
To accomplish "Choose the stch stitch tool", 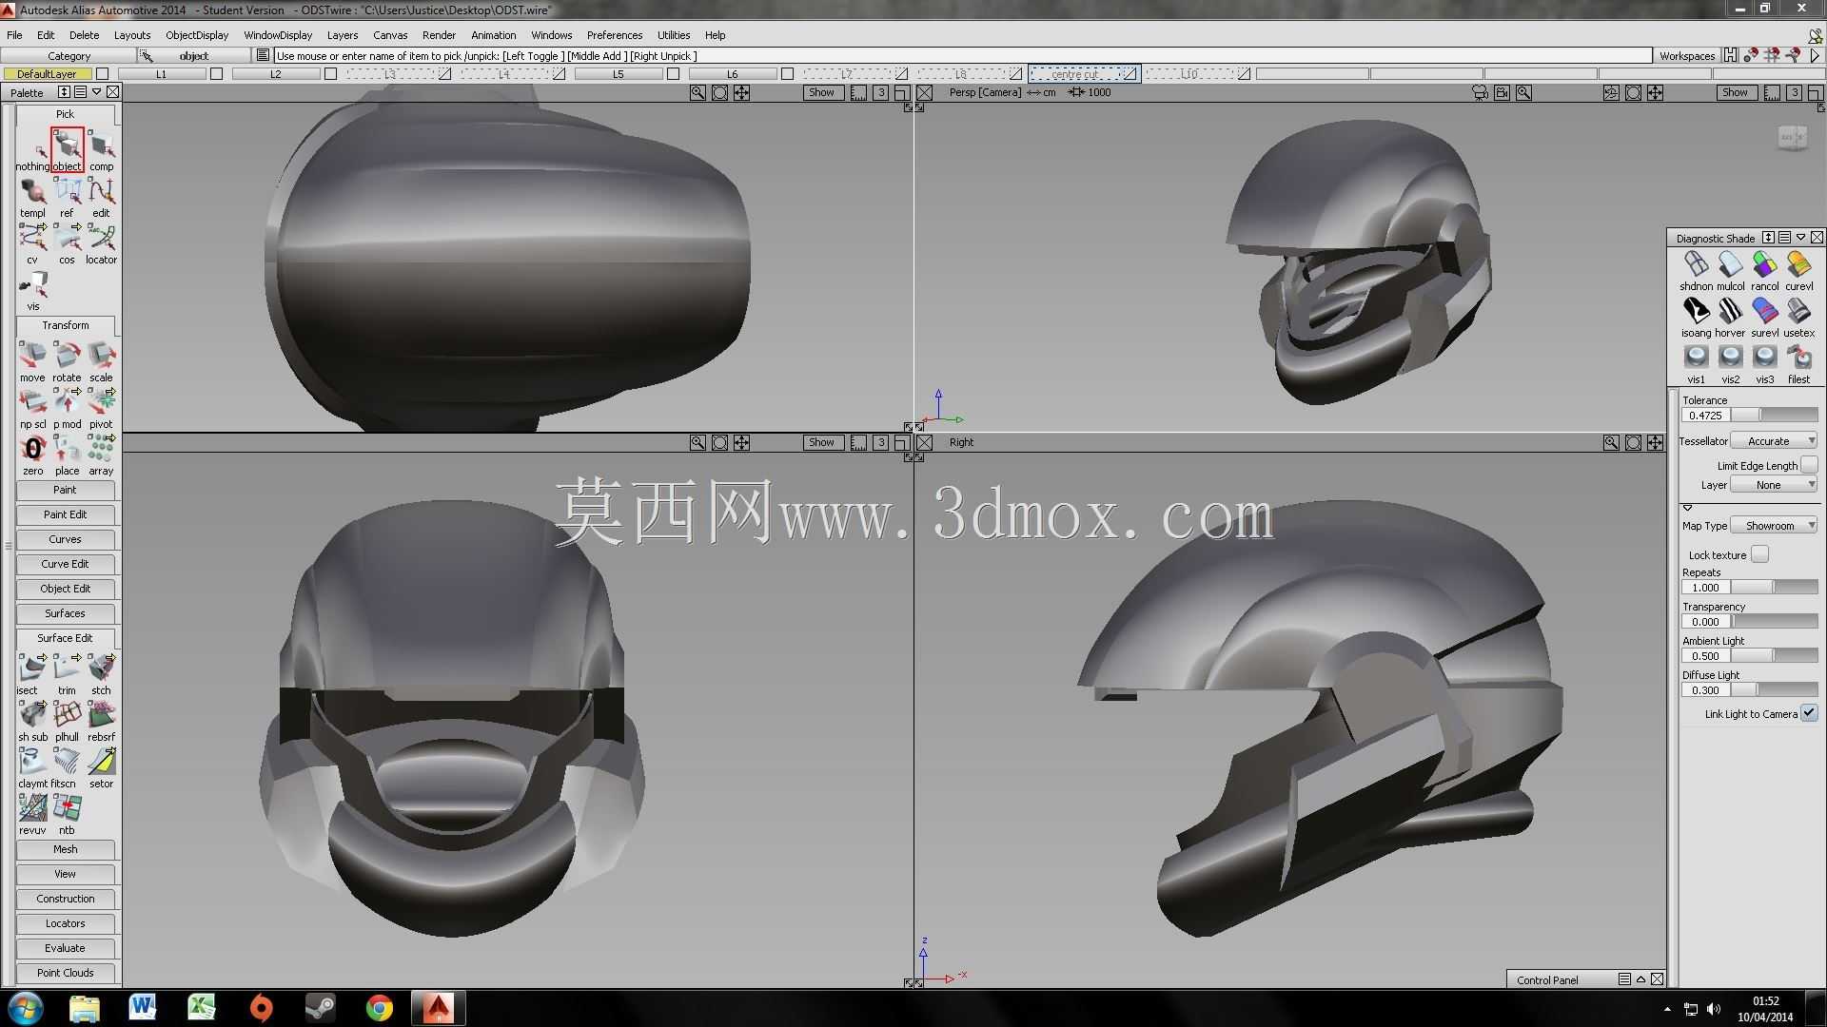I will click(x=101, y=674).
